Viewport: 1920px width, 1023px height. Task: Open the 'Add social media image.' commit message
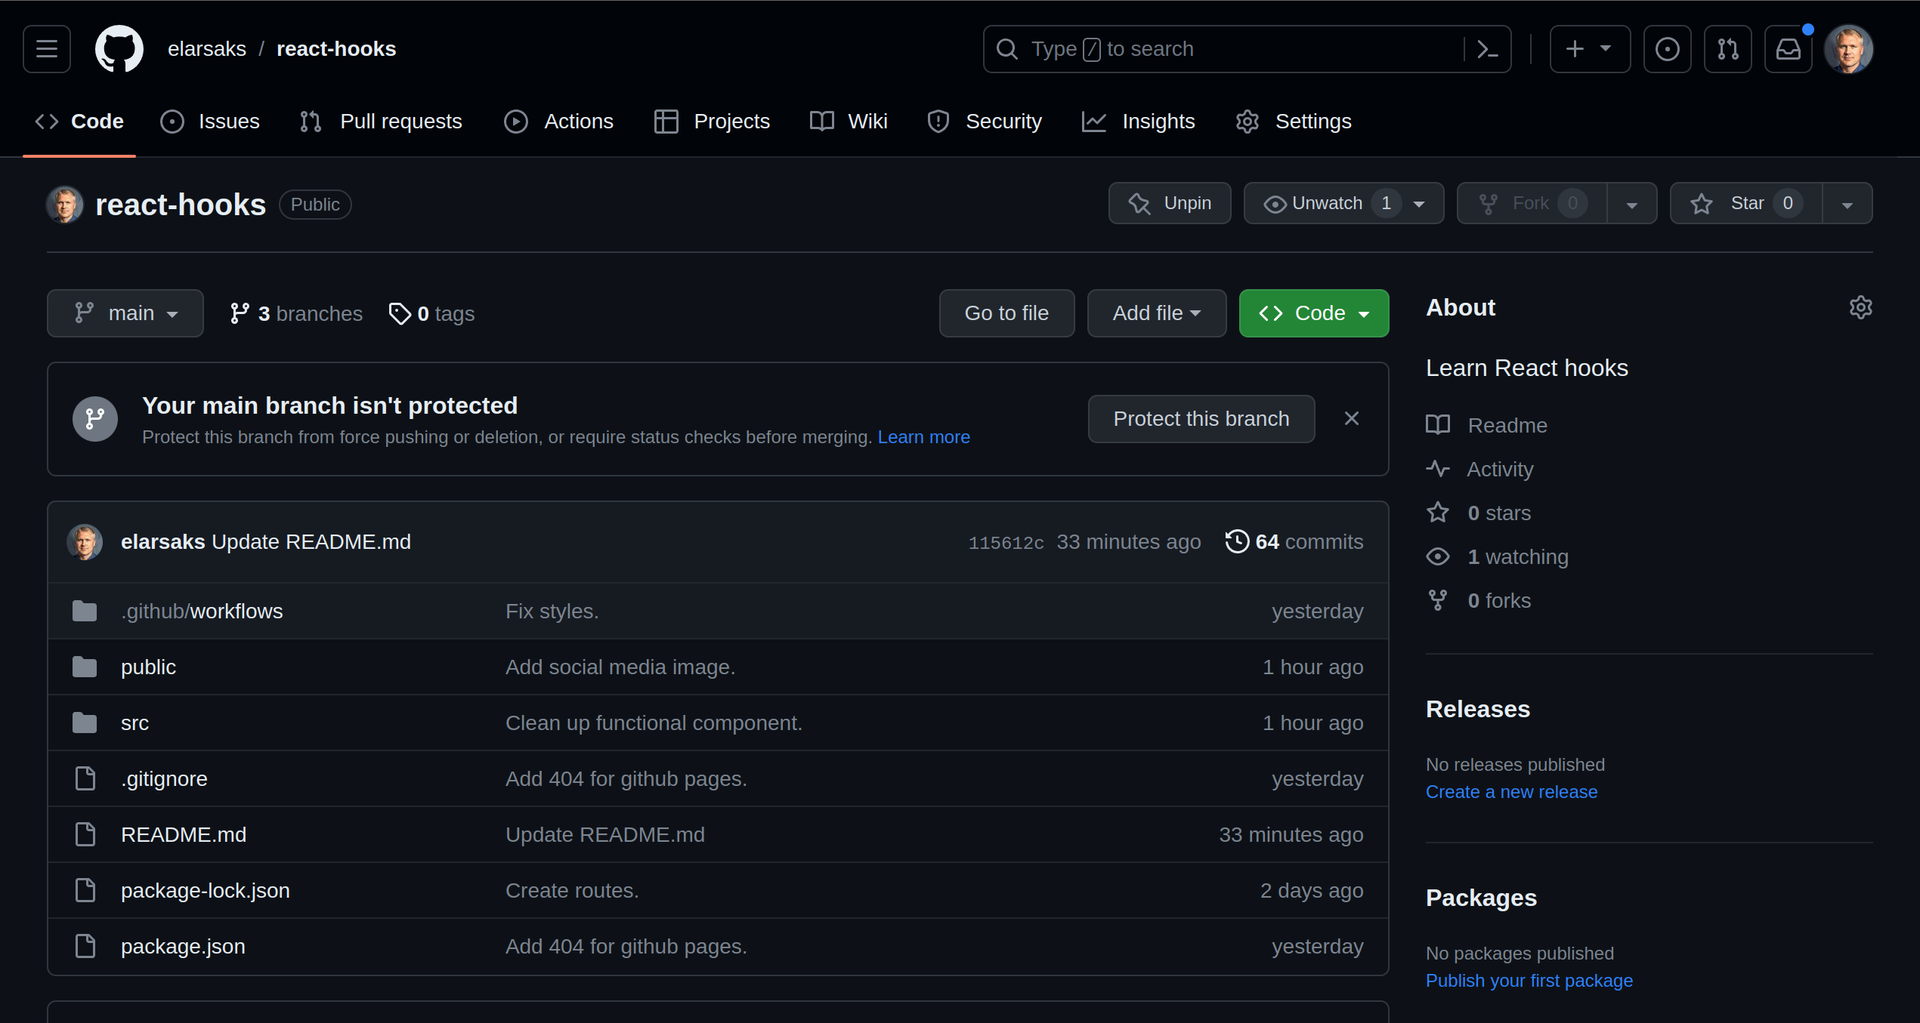pos(620,667)
